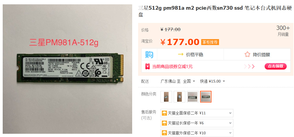294x137 pixels.
Task: Click the yellow arrow price-stable icon
Action: [180, 54]
